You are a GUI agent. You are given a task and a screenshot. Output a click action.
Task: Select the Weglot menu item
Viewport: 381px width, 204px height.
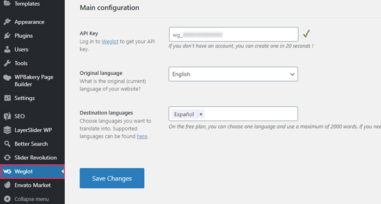pos(32,171)
